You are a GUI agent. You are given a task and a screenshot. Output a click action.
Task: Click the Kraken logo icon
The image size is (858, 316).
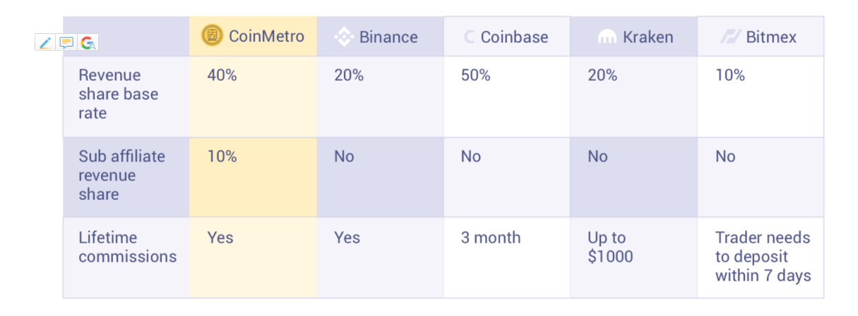(x=607, y=37)
